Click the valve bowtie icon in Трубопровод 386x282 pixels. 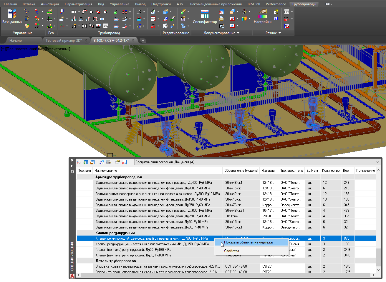click(x=85, y=26)
